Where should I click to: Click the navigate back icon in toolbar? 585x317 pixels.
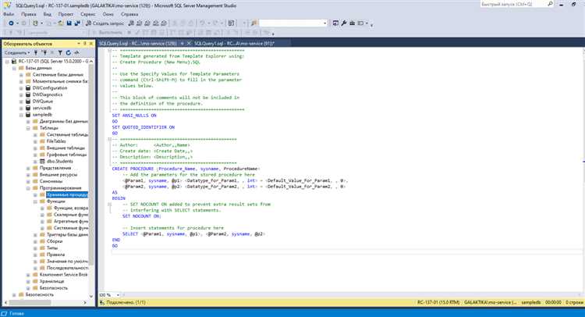click(x=11, y=23)
